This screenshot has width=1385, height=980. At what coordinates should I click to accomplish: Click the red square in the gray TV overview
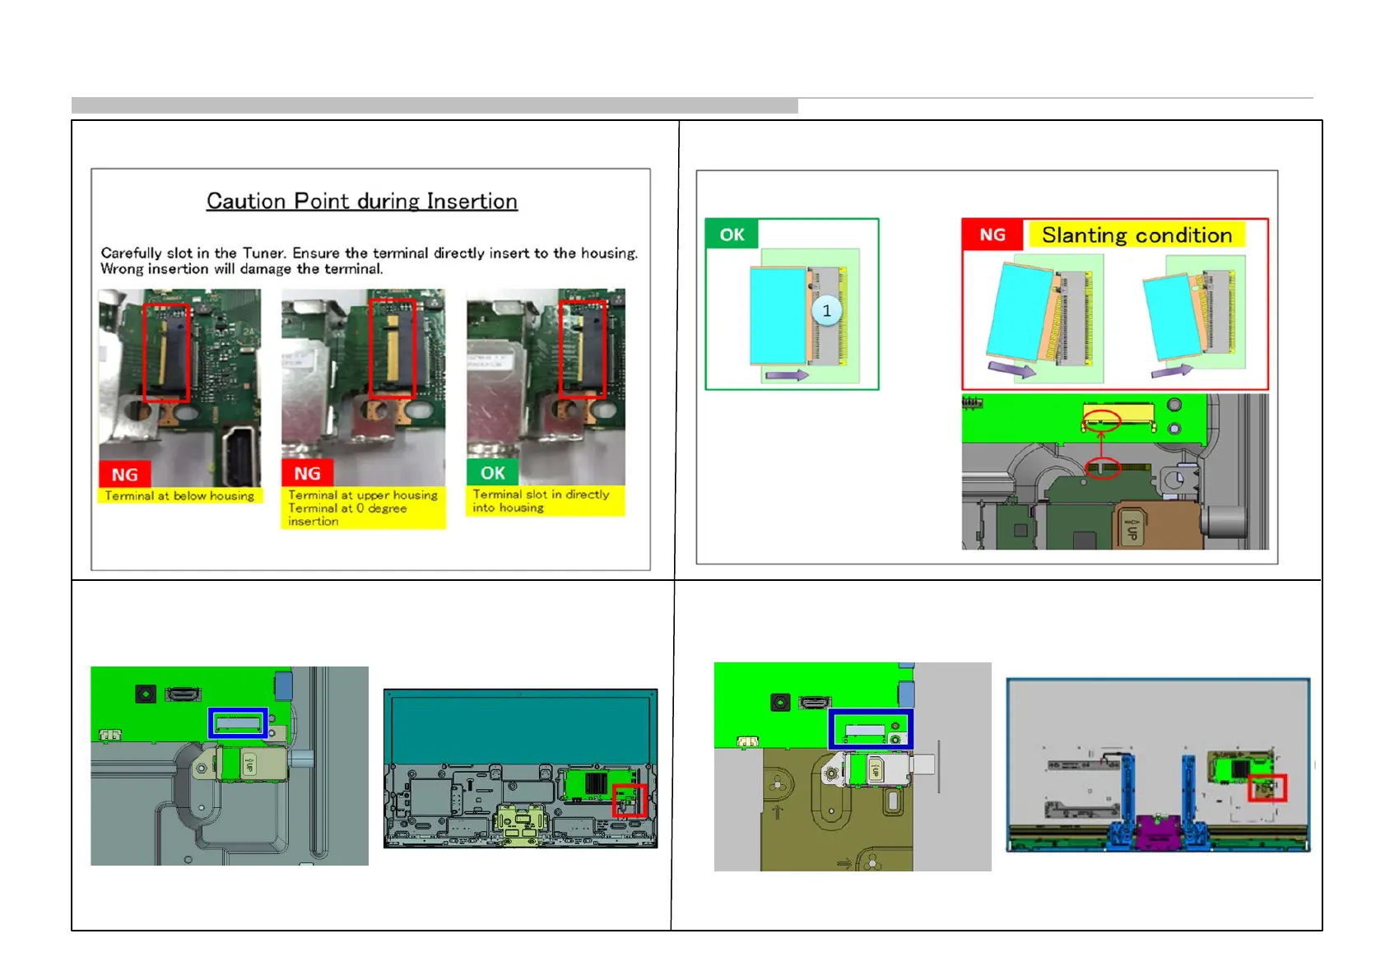pyautogui.click(x=1266, y=787)
